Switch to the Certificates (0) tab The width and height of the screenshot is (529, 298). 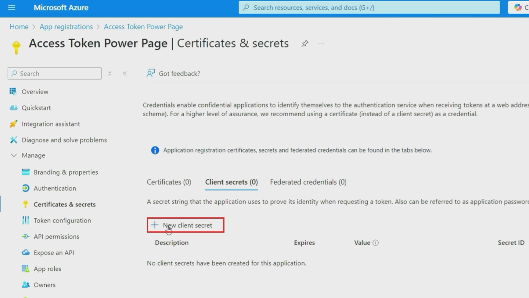coord(169,182)
